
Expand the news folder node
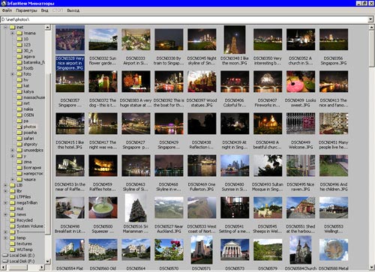pyautogui.click(x=5, y=214)
